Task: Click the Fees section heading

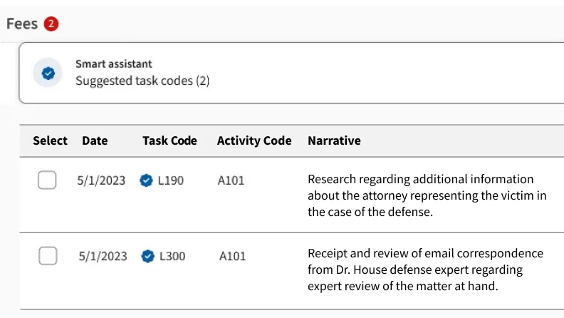Action: coord(21,24)
